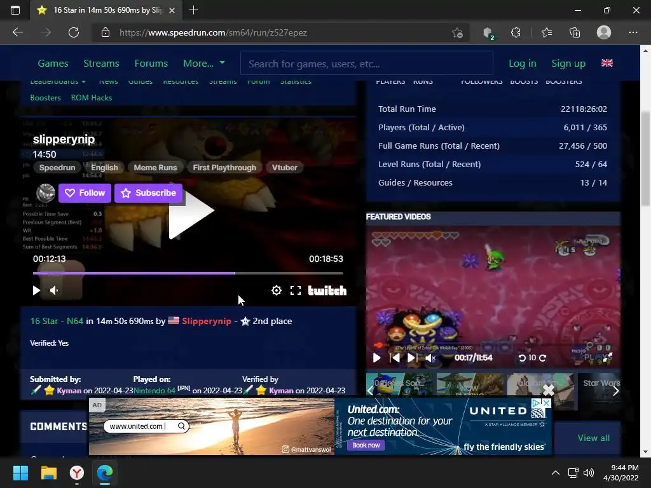Viewport: 651px width, 488px height.
Task: Rewind featured video 10 seconds
Action: (x=523, y=358)
